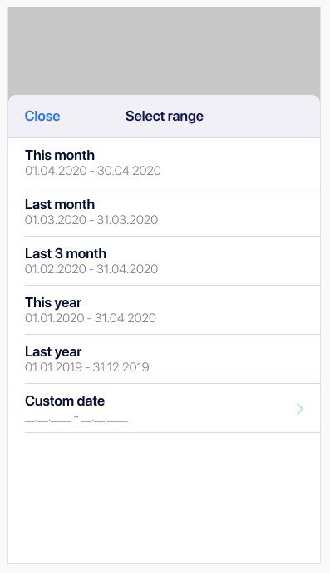Viewport: 330px width, 573px height.
Task: Tap the dimmed backdrop above the sheet
Action: [x=164, y=51]
